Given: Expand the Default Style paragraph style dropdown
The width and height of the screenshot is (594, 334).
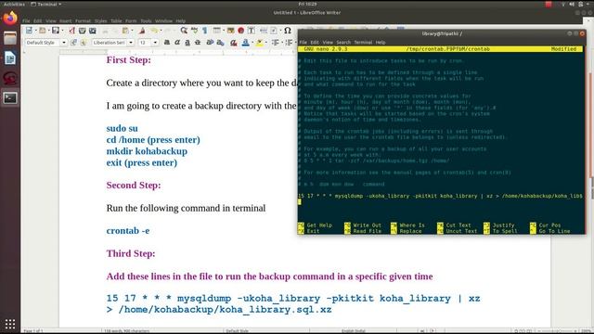Looking at the screenshot, I should (x=64, y=43).
